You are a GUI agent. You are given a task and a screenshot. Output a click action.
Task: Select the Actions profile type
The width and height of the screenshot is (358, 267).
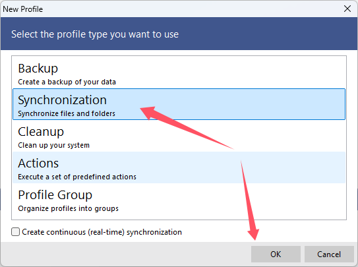pyautogui.click(x=179, y=167)
